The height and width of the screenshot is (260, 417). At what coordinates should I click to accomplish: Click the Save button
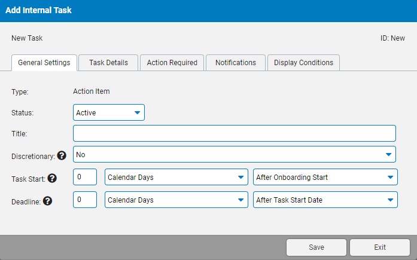click(316, 247)
